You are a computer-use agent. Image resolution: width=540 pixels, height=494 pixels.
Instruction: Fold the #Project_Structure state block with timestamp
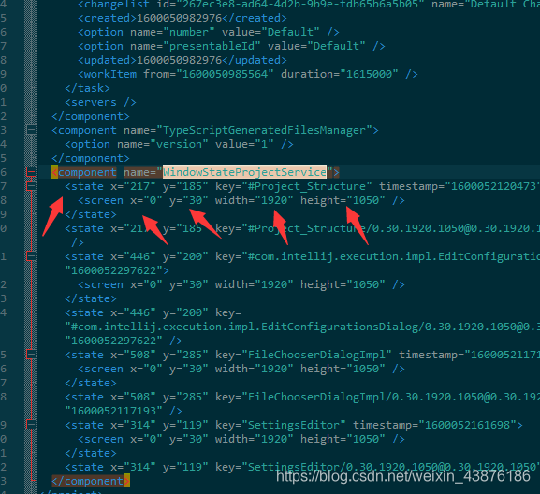click(31, 186)
